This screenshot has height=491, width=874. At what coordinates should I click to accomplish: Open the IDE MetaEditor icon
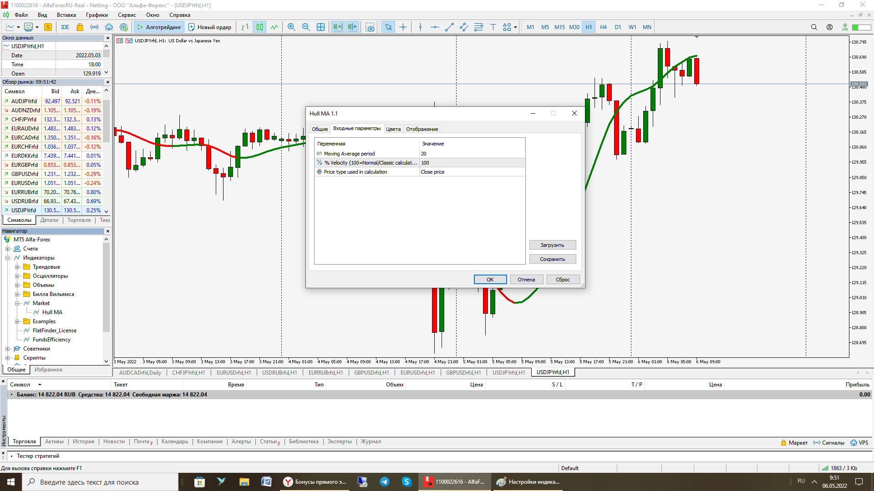[x=65, y=27]
